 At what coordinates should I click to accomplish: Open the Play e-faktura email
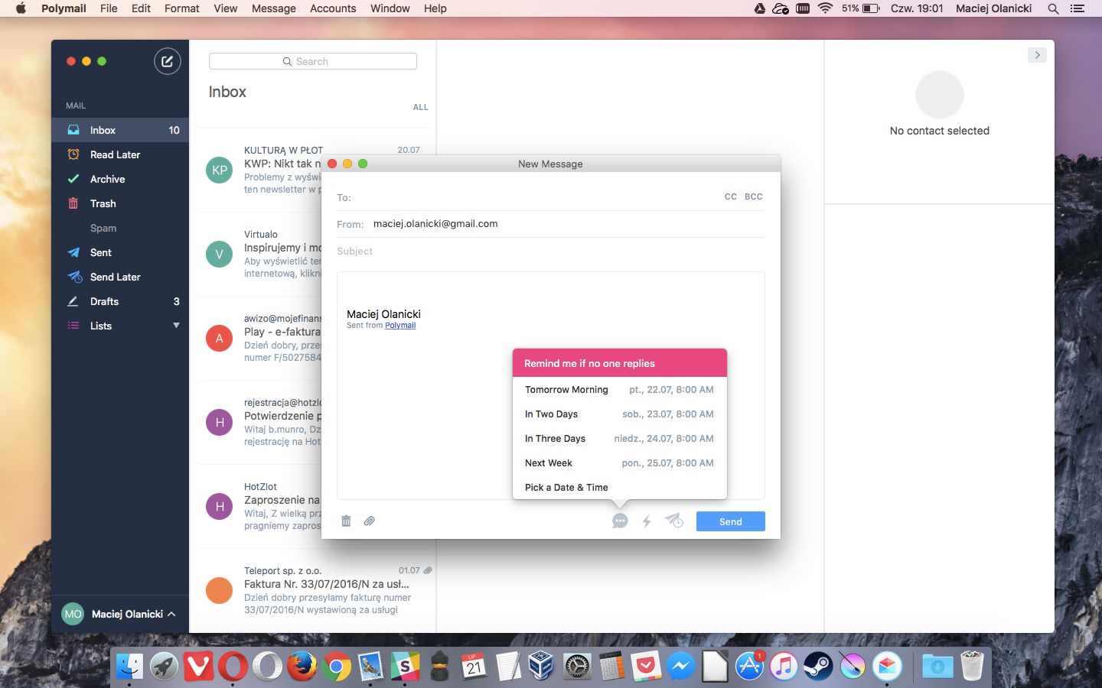260,338
